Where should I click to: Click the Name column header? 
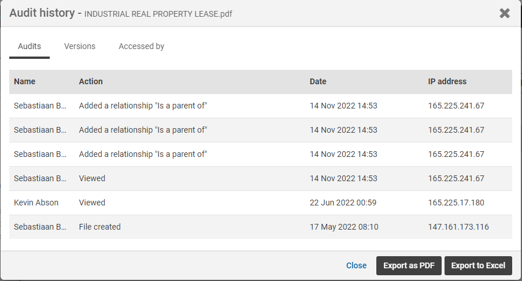[25, 81]
